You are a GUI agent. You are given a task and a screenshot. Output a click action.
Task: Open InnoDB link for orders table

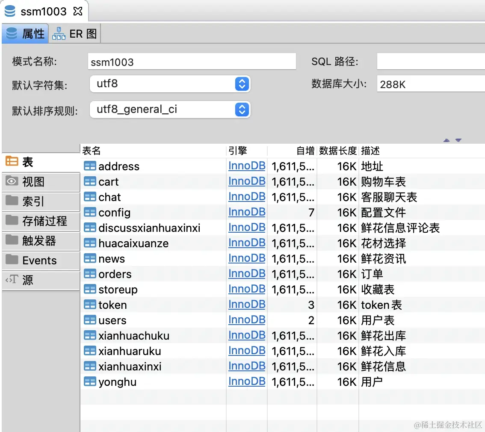[x=247, y=274]
